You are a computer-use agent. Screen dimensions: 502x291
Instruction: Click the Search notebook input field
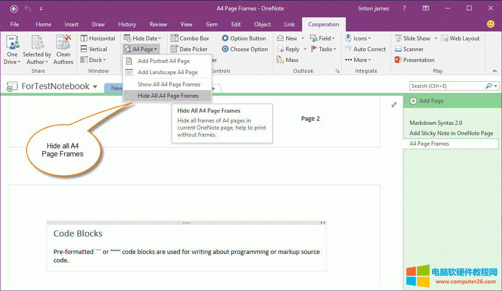447,86
